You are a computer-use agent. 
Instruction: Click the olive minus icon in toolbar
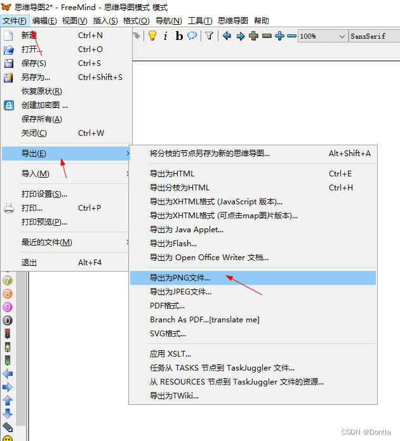(x=267, y=36)
